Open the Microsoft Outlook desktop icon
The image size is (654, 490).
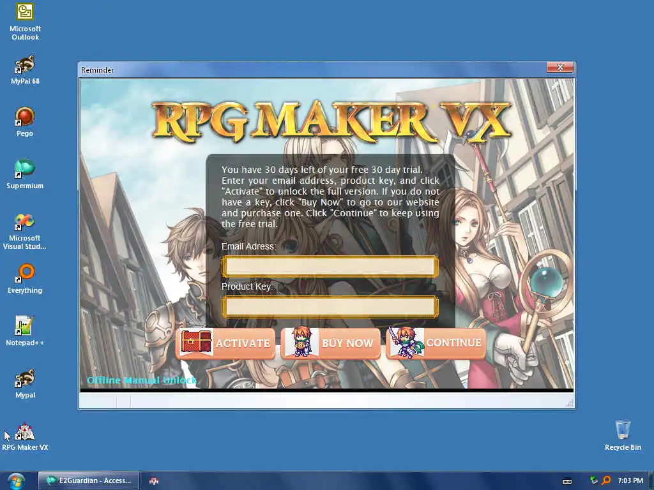click(25, 22)
